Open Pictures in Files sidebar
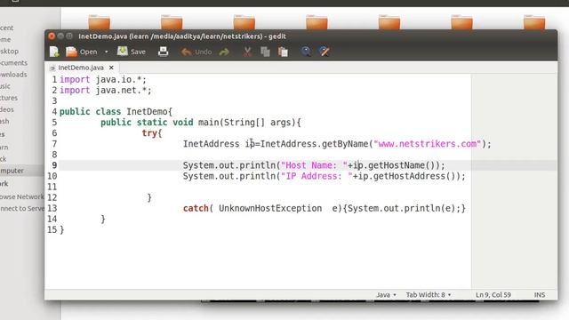 (x=9, y=98)
